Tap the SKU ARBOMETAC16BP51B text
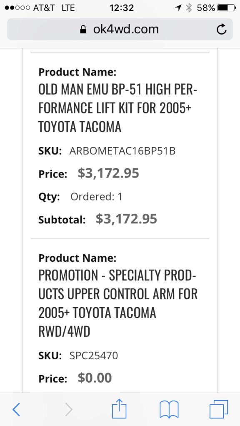 coord(122,151)
